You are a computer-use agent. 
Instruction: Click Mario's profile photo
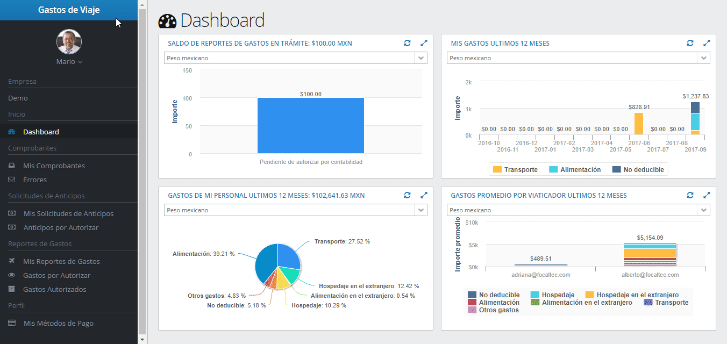69,42
